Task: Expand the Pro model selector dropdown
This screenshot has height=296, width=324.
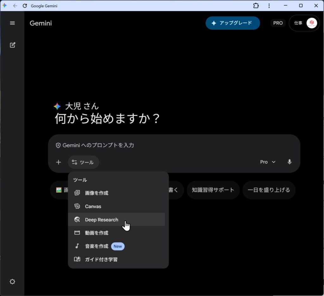Action: 267,162
